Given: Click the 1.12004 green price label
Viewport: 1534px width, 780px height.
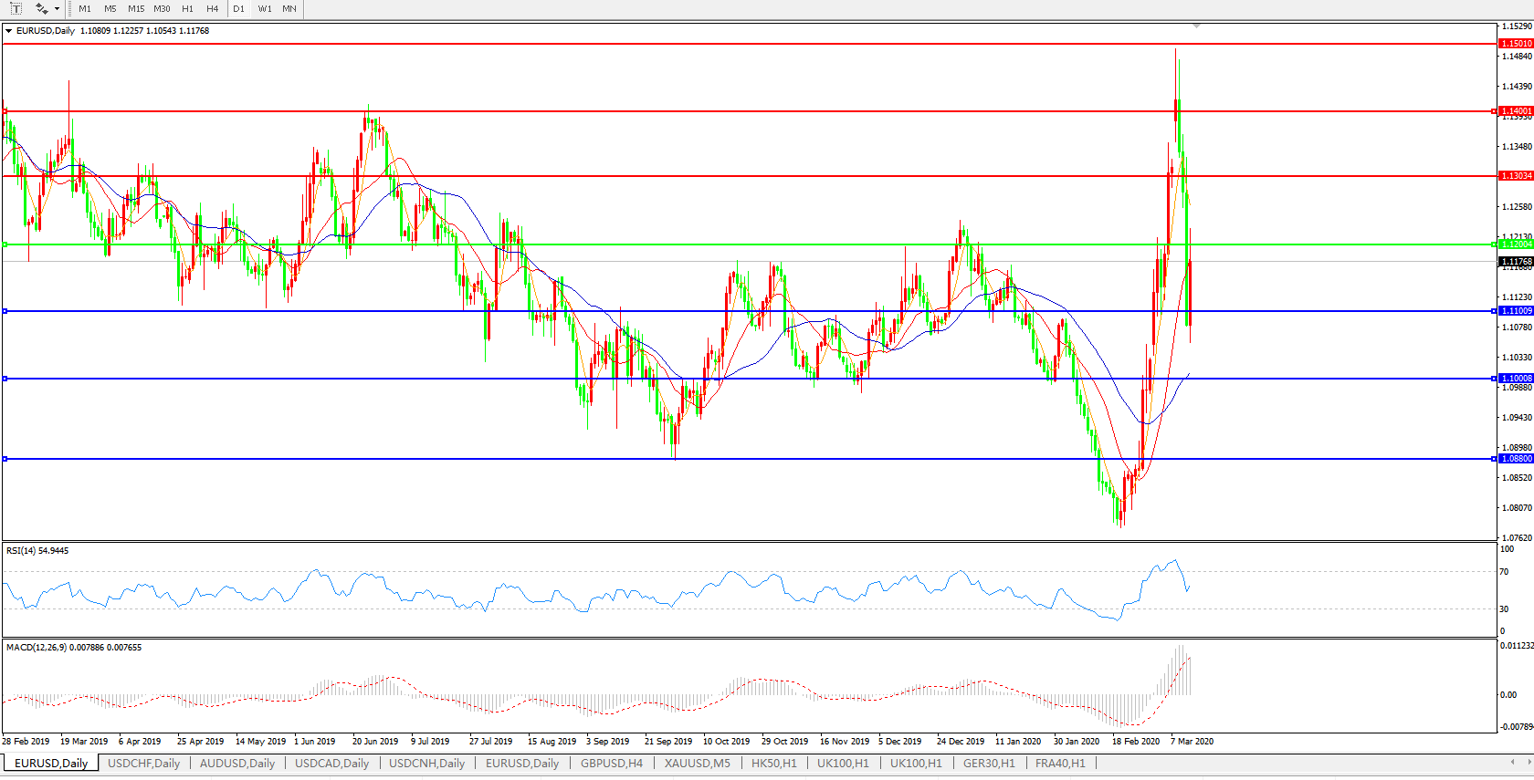Looking at the screenshot, I should point(1516,244).
